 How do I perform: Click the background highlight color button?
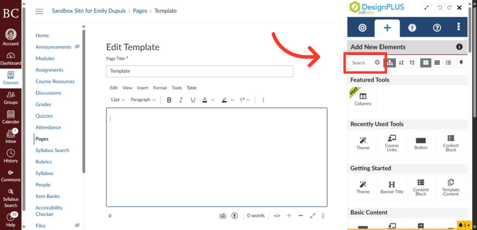(224, 100)
